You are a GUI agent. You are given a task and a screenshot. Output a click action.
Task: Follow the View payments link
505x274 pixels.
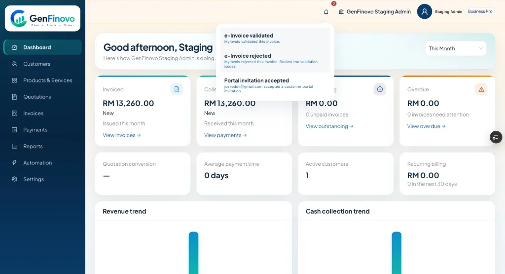tap(225, 135)
